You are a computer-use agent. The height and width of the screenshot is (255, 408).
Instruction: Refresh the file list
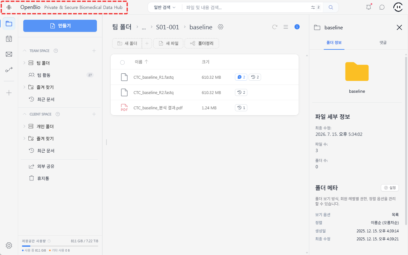(x=275, y=27)
